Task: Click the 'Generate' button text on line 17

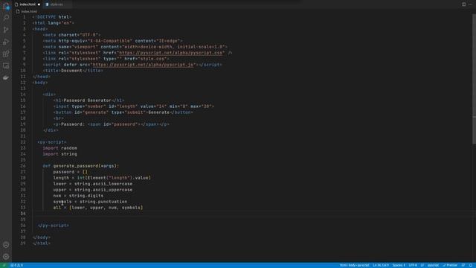Action: (x=158, y=112)
